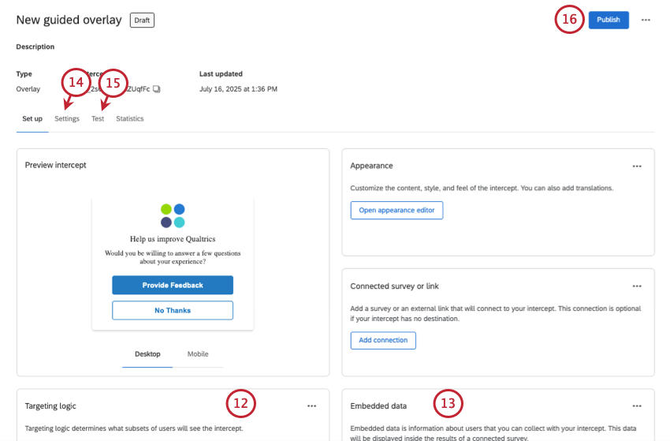Copy the intercept ID with the copy icon
Viewport: 670px width, 441px height.
pyautogui.click(x=156, y=89)
